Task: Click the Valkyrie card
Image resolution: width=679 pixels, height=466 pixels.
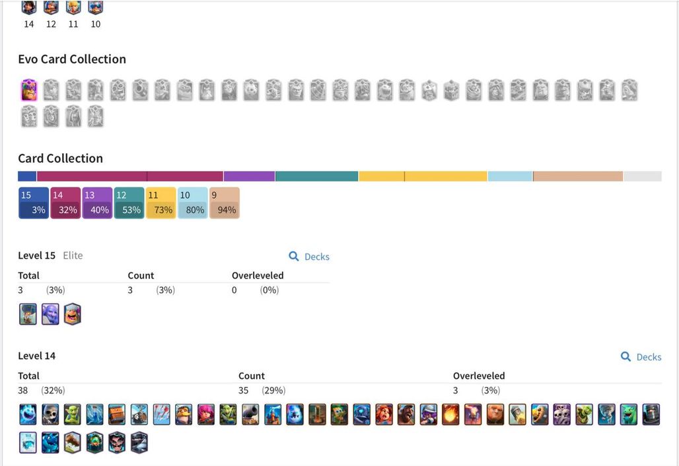Action: 384,414
